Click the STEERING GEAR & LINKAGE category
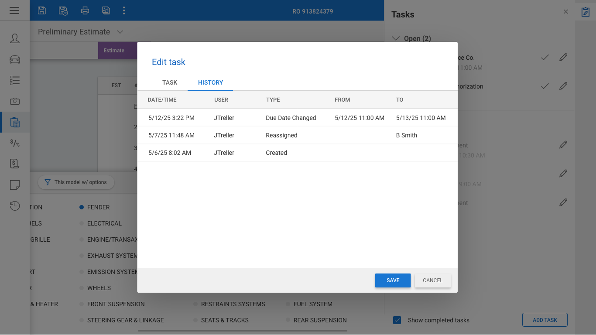Screen dimensions: 596x335 tap(126, 320)
